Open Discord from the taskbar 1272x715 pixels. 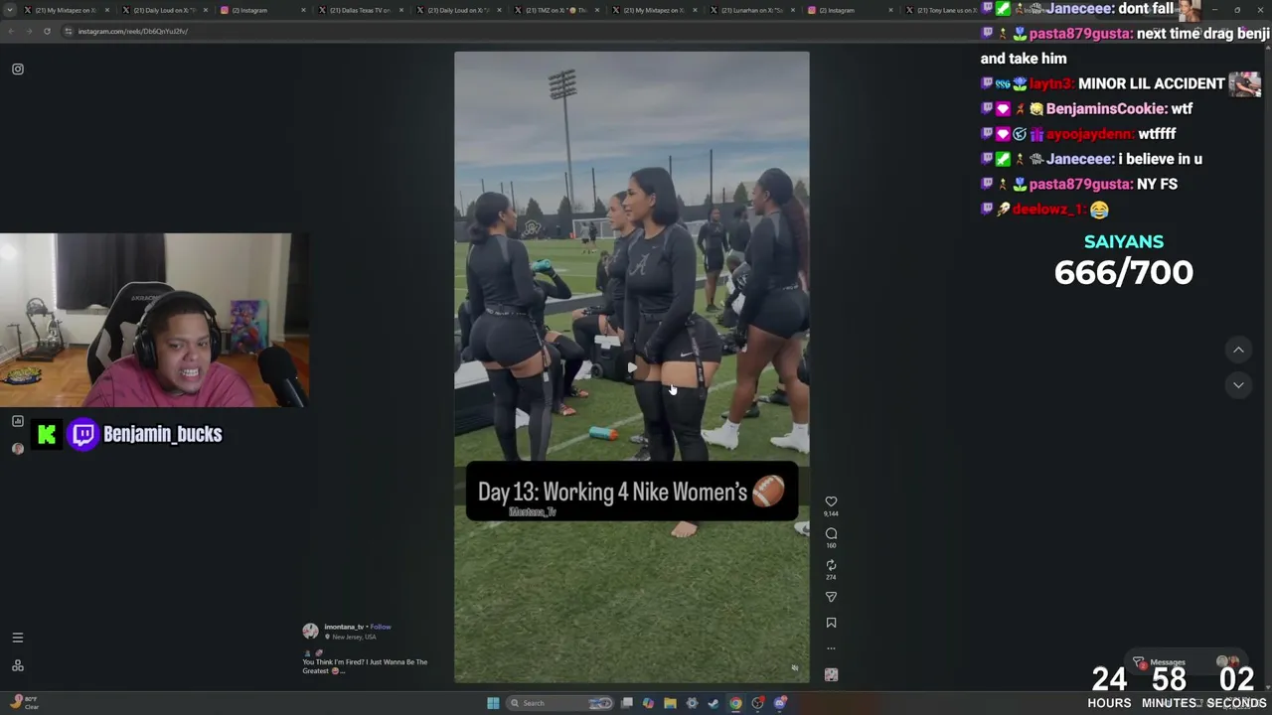[x=780, y=703]
